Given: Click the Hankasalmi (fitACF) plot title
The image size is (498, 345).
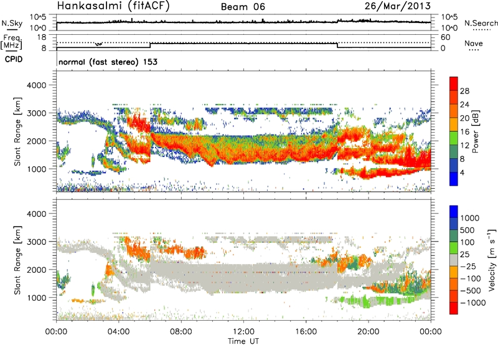Looking at the screenshot, I should coord(113,6).
